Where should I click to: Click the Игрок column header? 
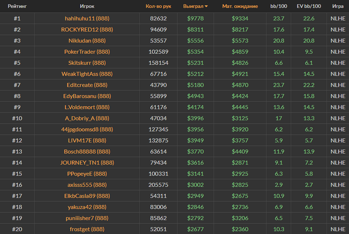click(87, 6)
